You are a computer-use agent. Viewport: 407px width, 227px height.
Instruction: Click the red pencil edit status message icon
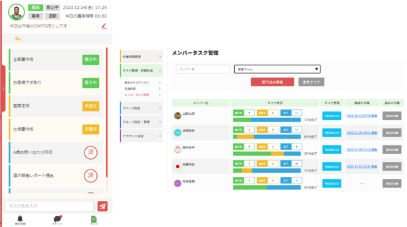tap(104, 26)
